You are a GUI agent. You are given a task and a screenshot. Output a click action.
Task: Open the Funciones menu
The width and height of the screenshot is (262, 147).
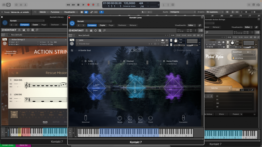tap(56, 12)
